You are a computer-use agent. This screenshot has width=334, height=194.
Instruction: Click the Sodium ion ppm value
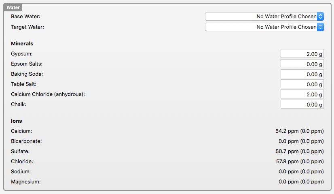301,172
